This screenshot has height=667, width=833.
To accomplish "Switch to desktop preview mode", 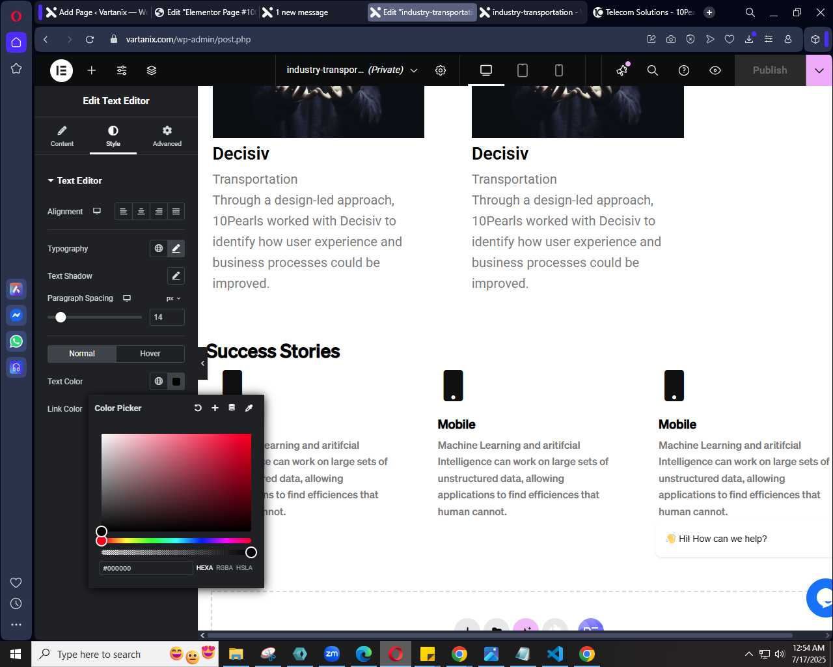I will point(486,70).
